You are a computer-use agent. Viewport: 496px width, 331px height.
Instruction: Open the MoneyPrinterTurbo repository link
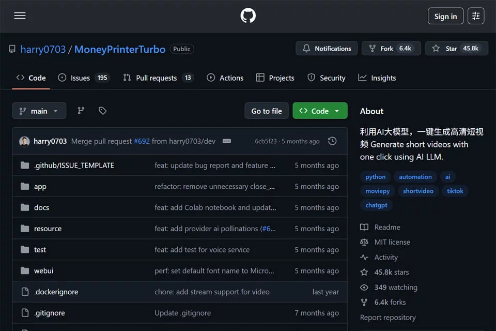pos(120,50)
